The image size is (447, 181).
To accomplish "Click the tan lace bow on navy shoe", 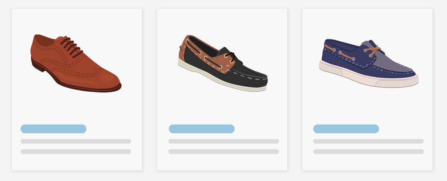I will click(373, 50).
